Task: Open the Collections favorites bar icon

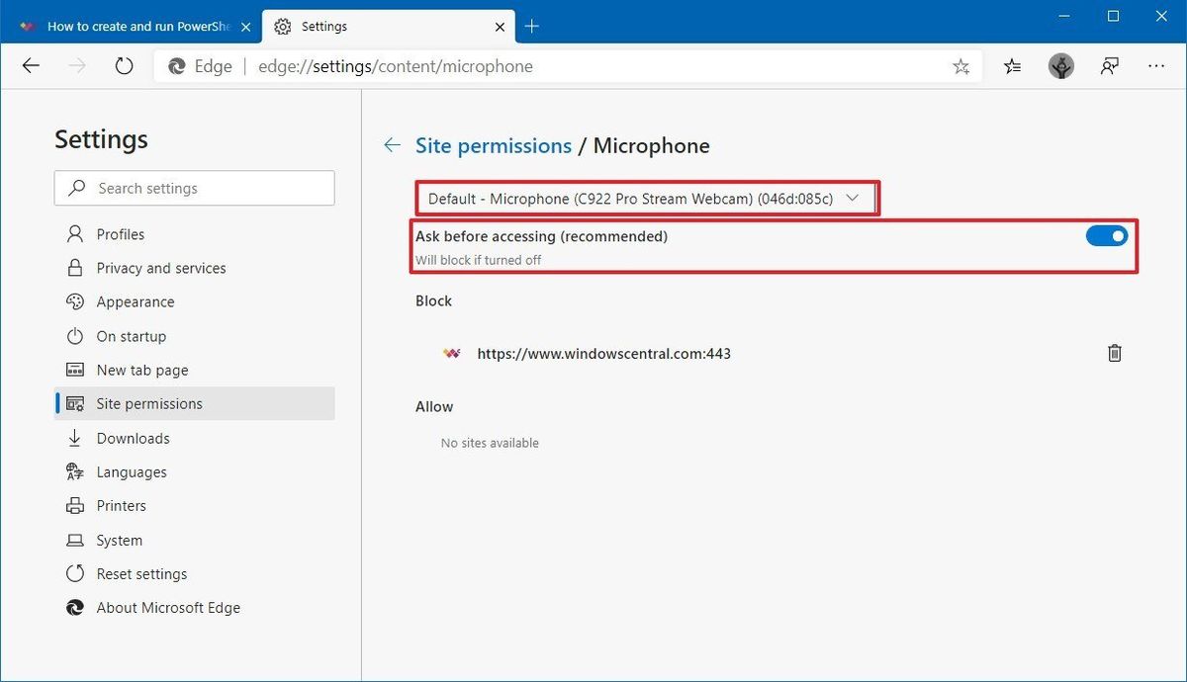Action: click(x=1011, y=65)
